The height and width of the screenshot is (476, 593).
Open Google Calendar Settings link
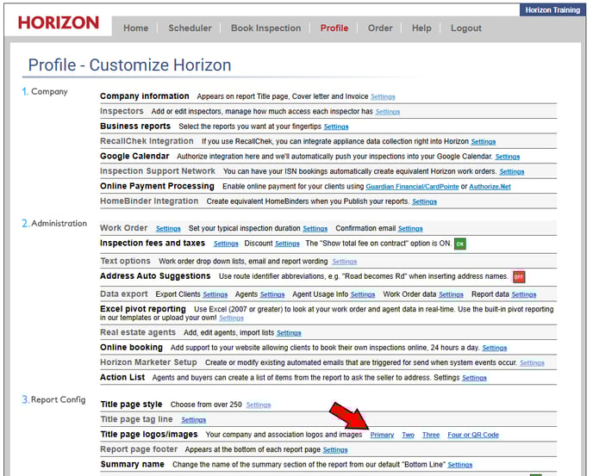click(507, 158)
